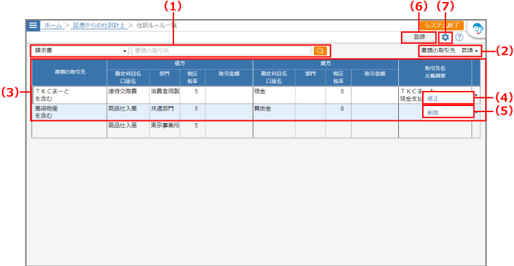
Task: Open the 請求書 document type dropdown
Action: [x=80, y=51]
